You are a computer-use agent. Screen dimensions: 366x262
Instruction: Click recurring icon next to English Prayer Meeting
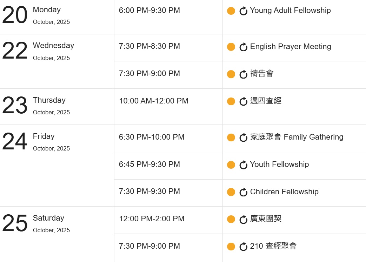pos(244,47)
